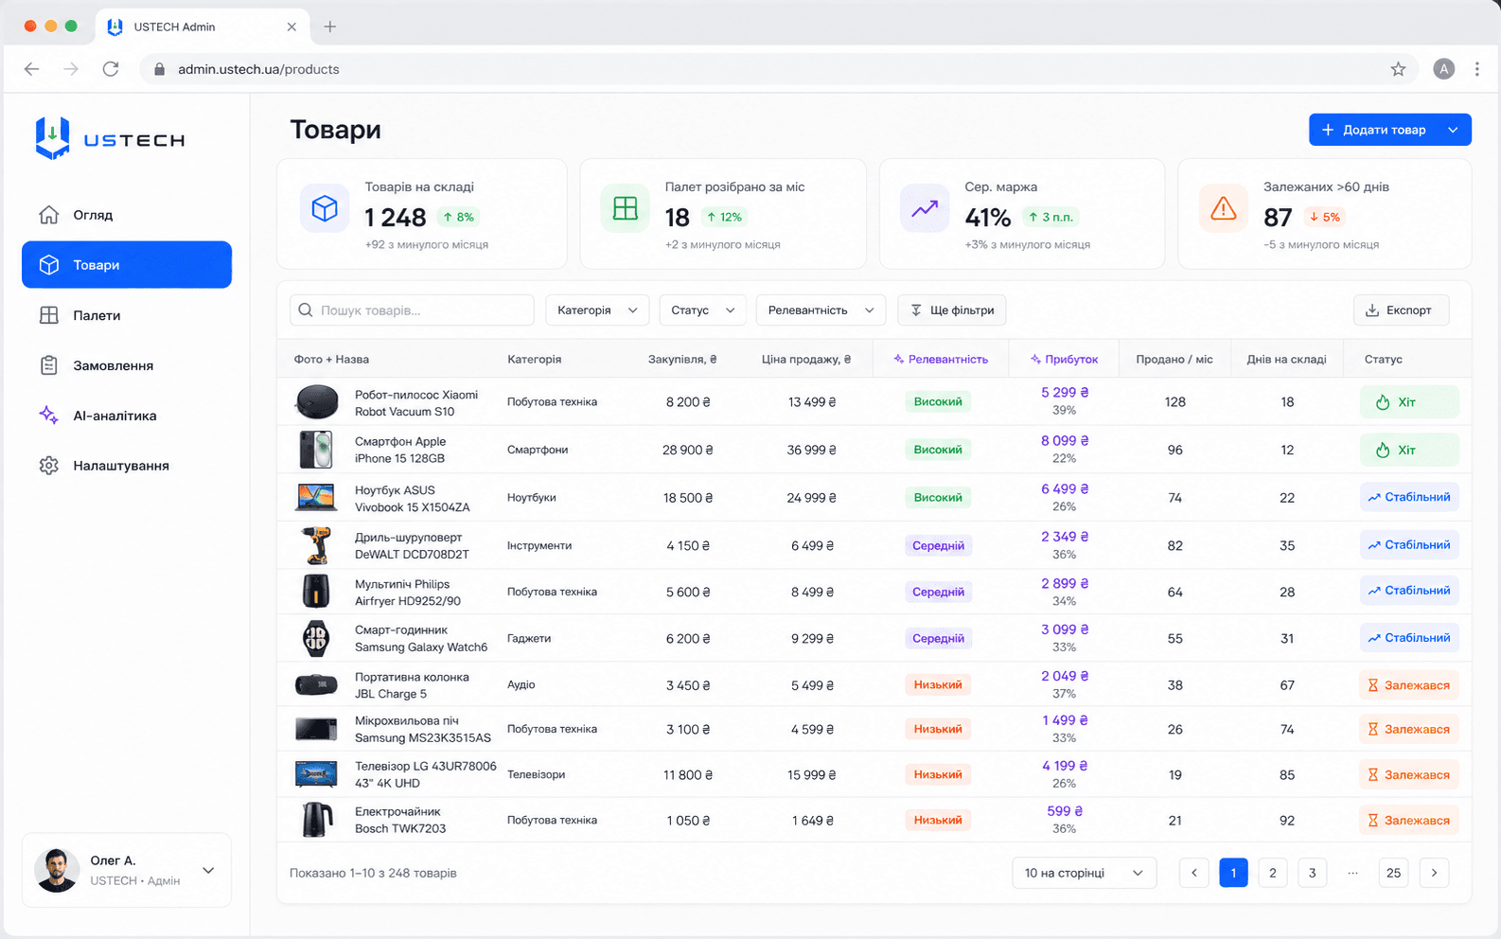The height and width of the screenshot is (939, 1501).
Task: Go to page 3 of products
Action: 1312,873
